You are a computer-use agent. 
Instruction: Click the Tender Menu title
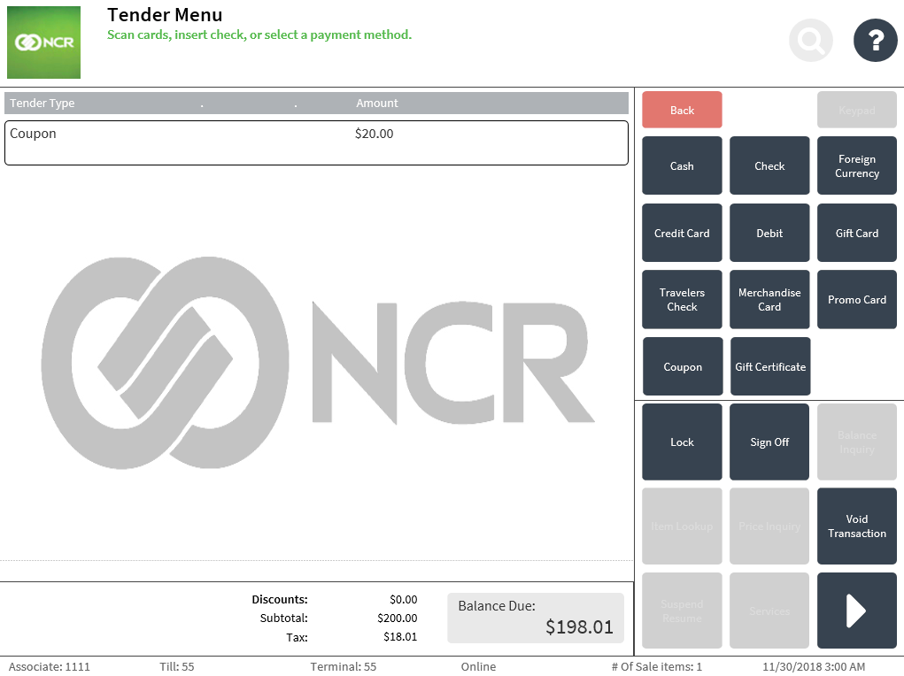click(165, 15)
